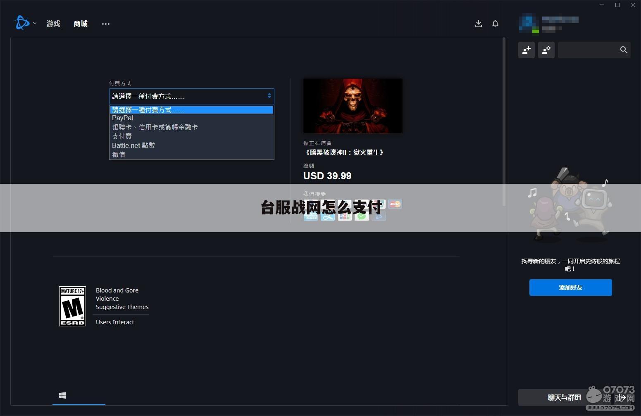Click the add friend icon button

(527, 50)
